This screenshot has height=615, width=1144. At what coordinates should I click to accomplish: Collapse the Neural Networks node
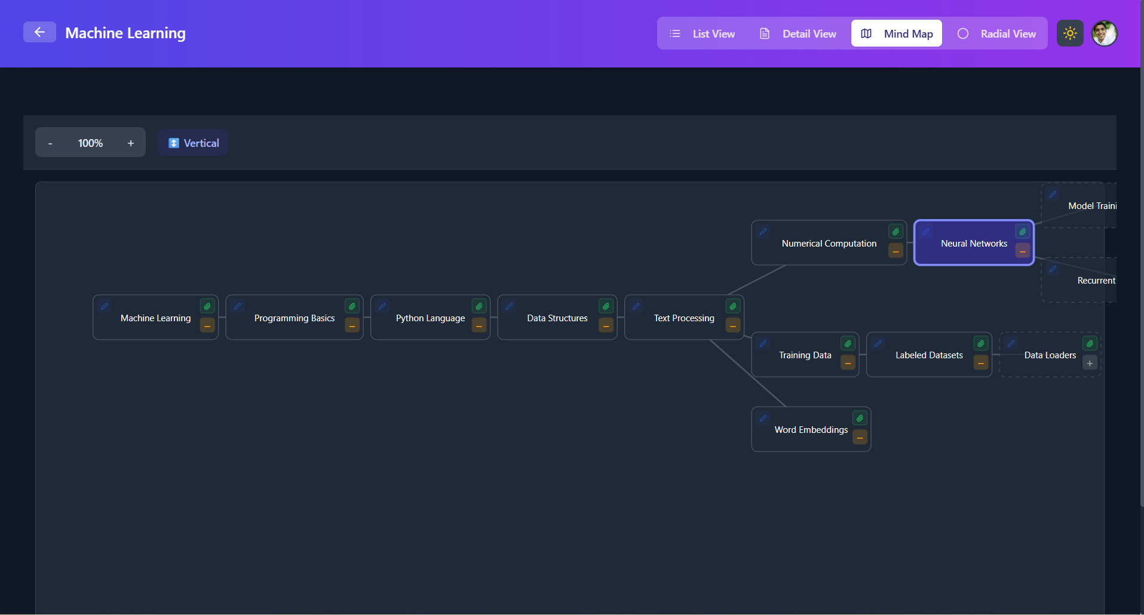pyautogui.click(x=1022, y=251)
